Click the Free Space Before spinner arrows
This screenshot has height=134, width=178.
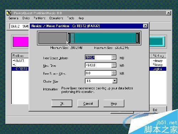click(x=114, y=58)
